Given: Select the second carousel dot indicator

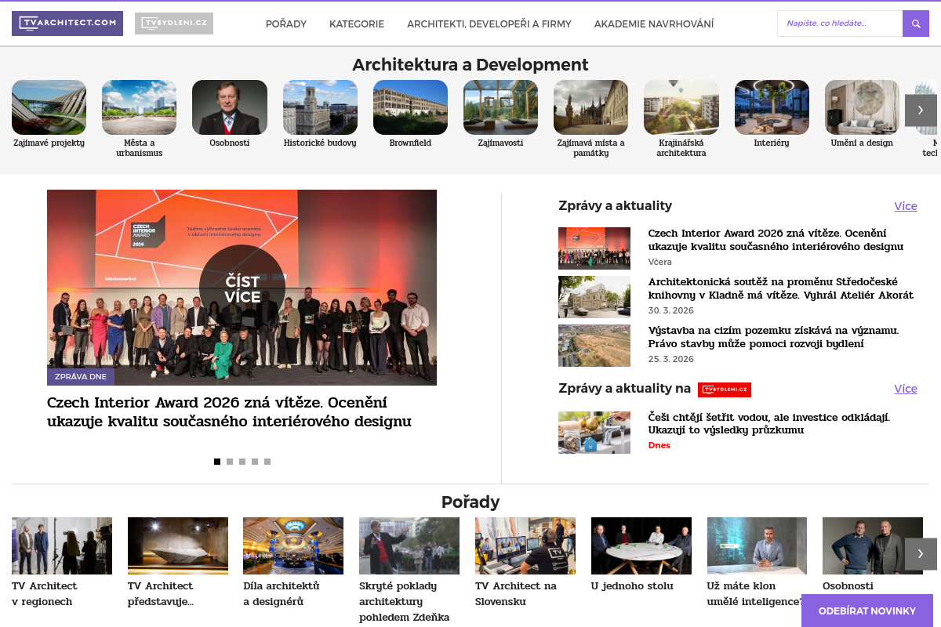Looking at the screenshot, I should (x=229, y=462).
